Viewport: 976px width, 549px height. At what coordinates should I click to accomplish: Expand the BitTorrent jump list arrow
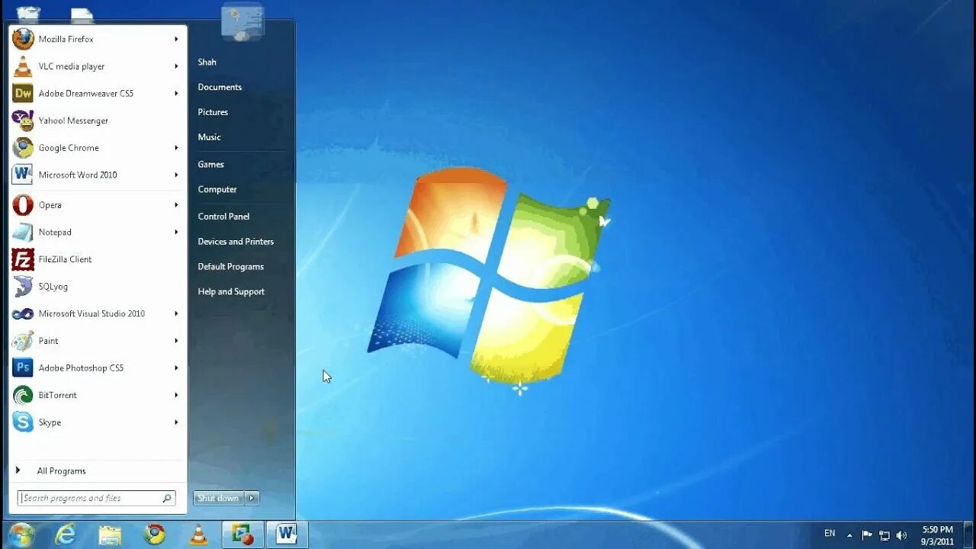(176, 395)
